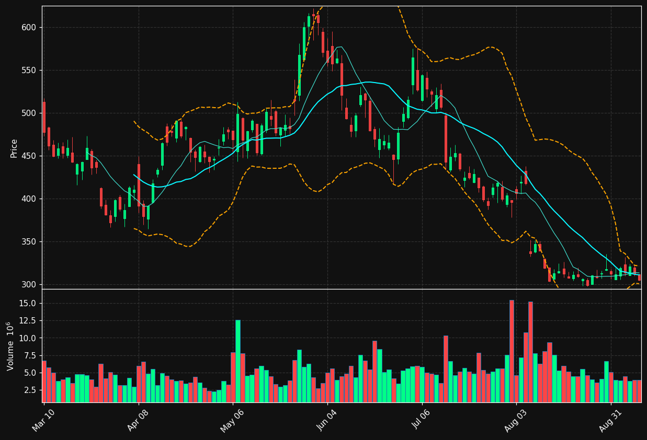The image size is (647, 440).
Task: Click the 550 price axis label
Action: [x=29, y=70]
